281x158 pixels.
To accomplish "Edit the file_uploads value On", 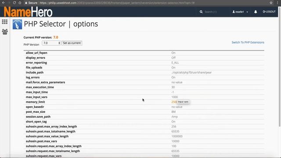I will tap(173, 68).
